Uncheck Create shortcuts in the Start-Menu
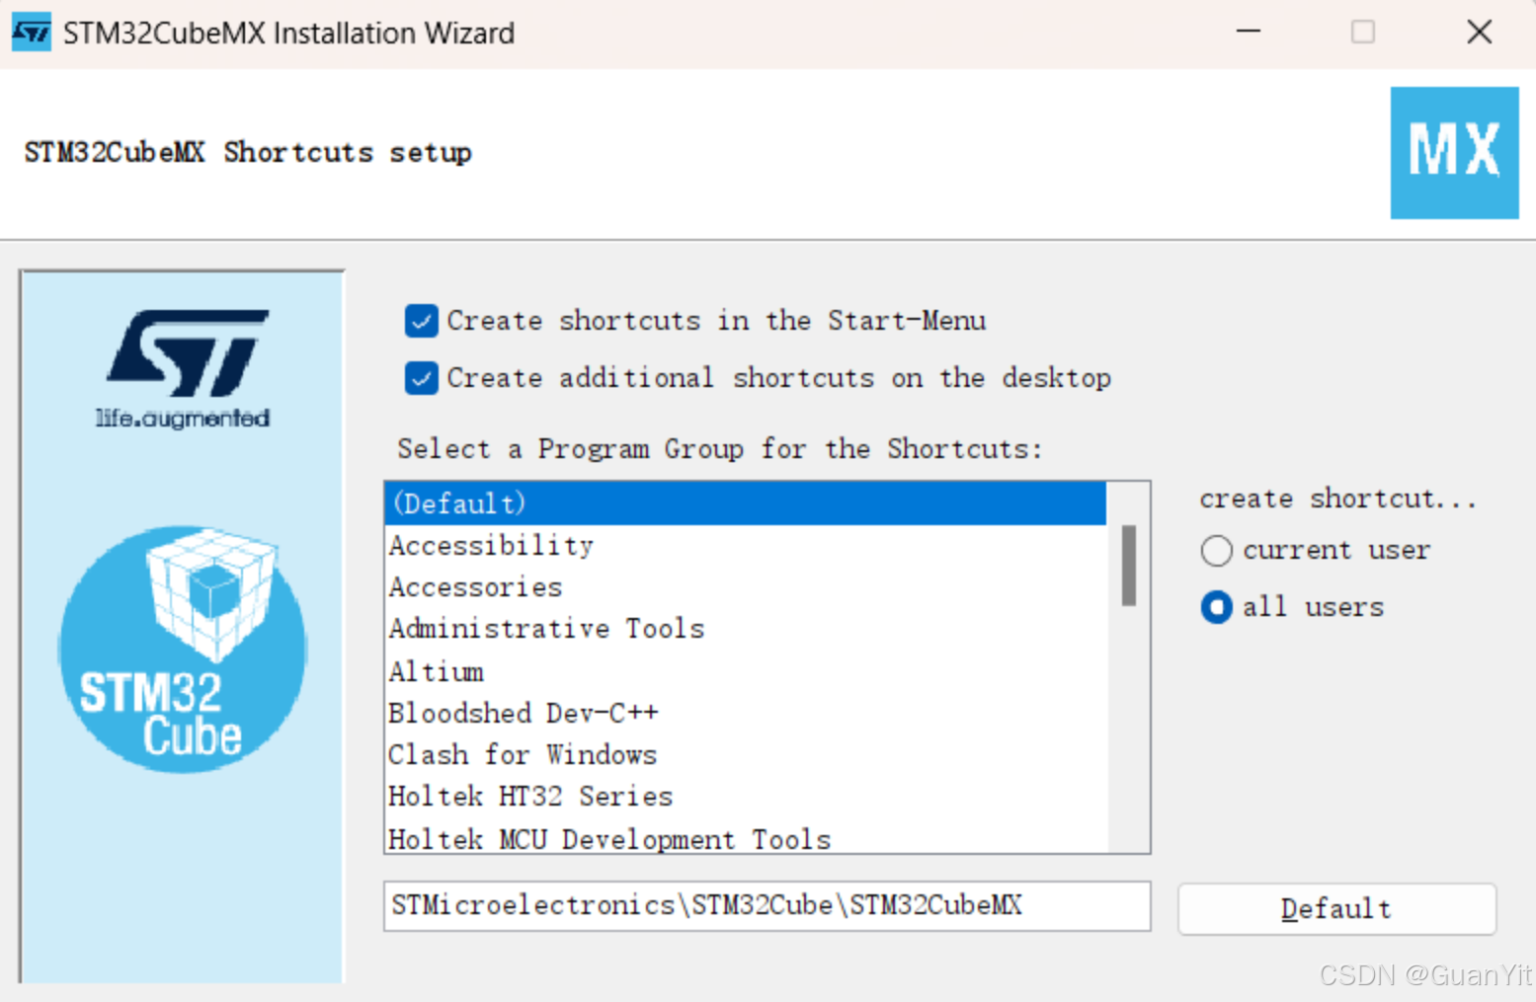 (421, 321)
